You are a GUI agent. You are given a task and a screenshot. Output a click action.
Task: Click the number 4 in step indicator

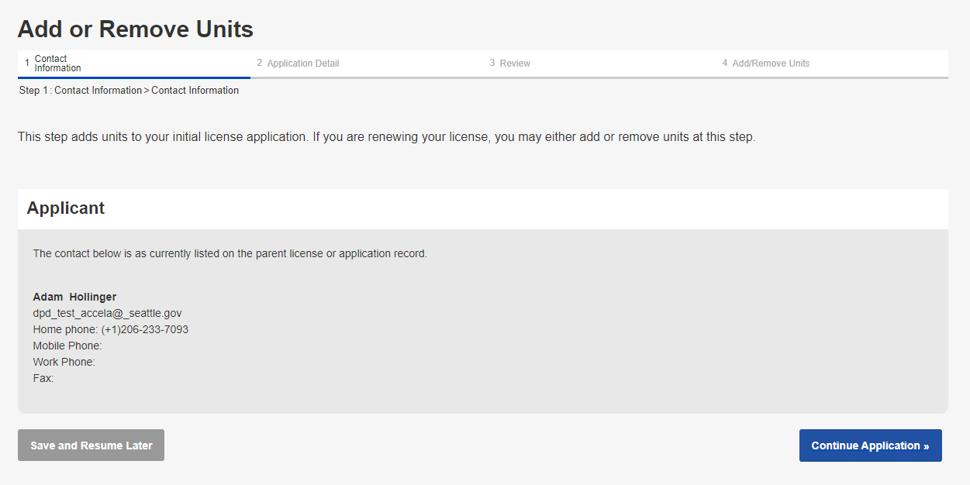pyautogui.click(x=725, y=63)
